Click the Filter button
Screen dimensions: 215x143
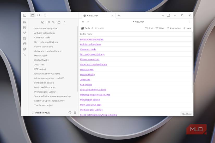click(x=160, y=28)
